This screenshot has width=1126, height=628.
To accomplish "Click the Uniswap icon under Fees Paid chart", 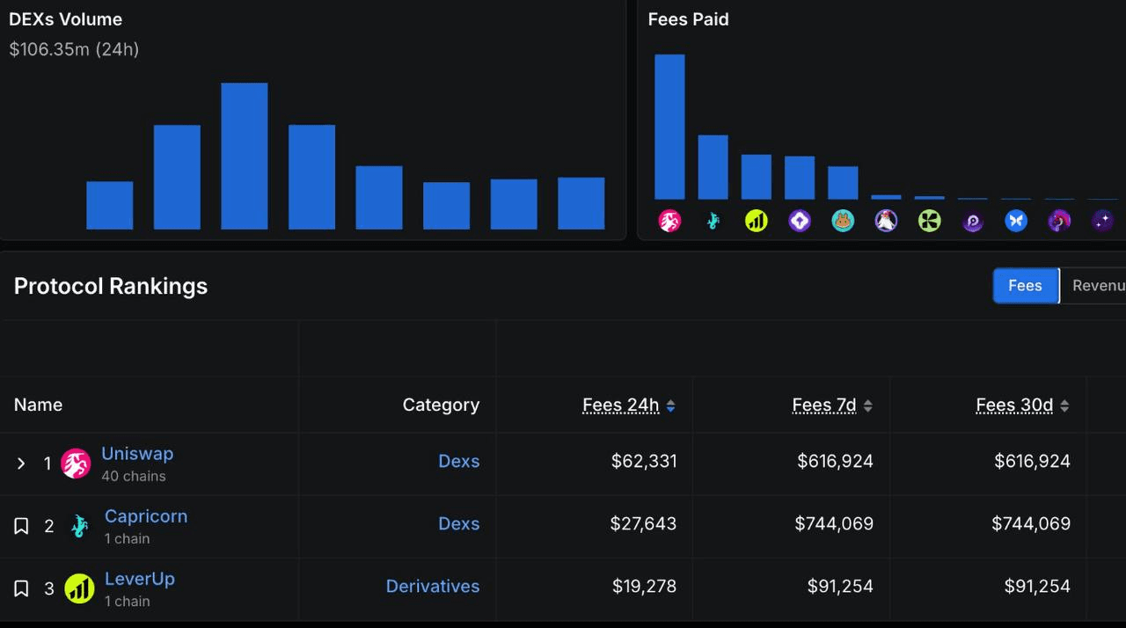I will pos(669,221).
